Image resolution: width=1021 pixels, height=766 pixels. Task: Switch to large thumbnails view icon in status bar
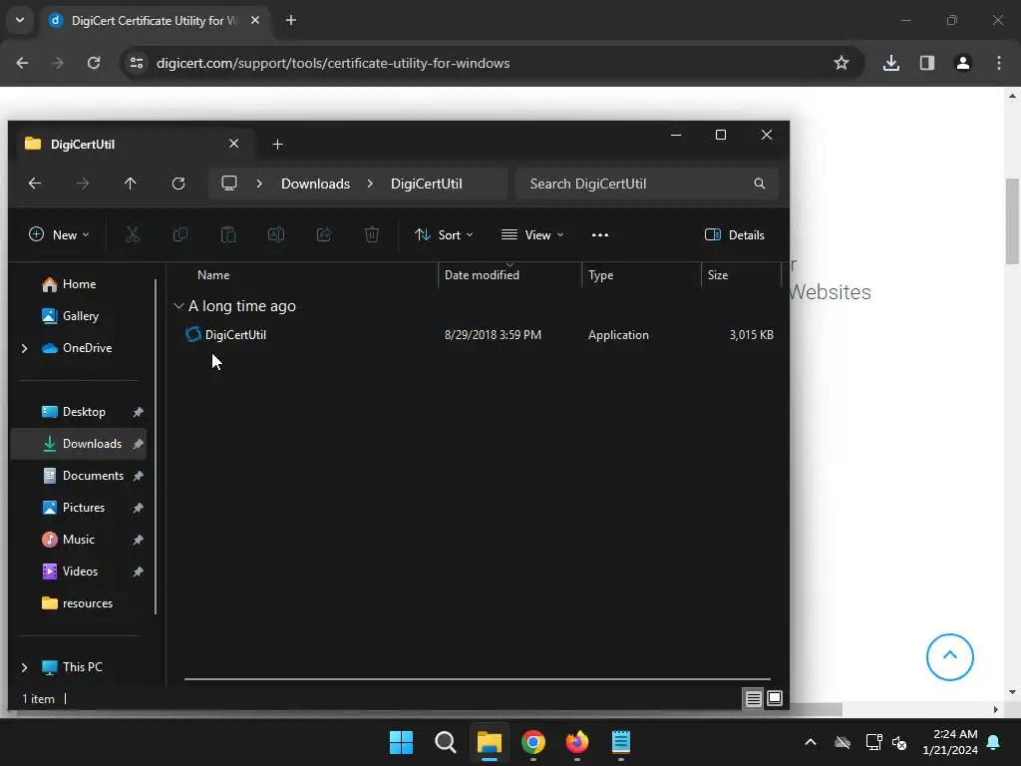[775, 699]
